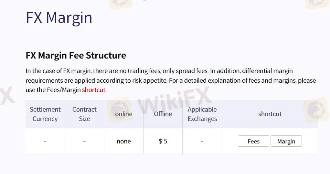Click the '$ 5' offline fee cell
Screen dimensions: 330x174
pyautogui.click(x=163, y=141)
